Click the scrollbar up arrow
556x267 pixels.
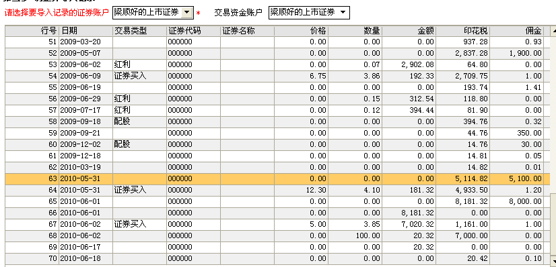click(x=553, y=32)
